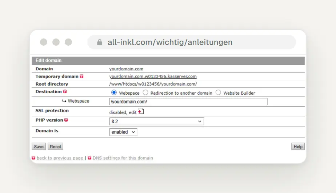The width and height of the screenshot is (336, 193).
Task: Click help icon next to PHP version
Action: tap(66, 120)
